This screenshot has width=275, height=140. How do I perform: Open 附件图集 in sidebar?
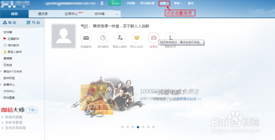(9, 98)
